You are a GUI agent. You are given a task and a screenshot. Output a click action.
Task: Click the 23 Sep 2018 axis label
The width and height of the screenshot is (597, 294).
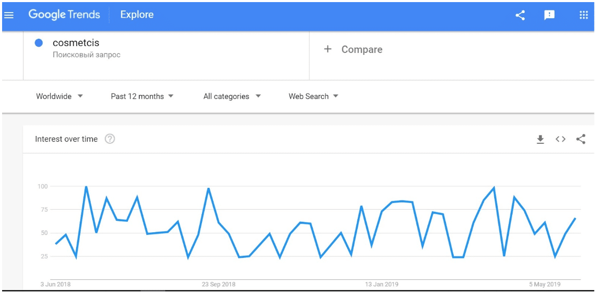coord(219,285)
